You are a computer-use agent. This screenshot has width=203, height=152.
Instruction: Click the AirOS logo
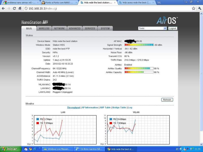click(x=167, y=21)
